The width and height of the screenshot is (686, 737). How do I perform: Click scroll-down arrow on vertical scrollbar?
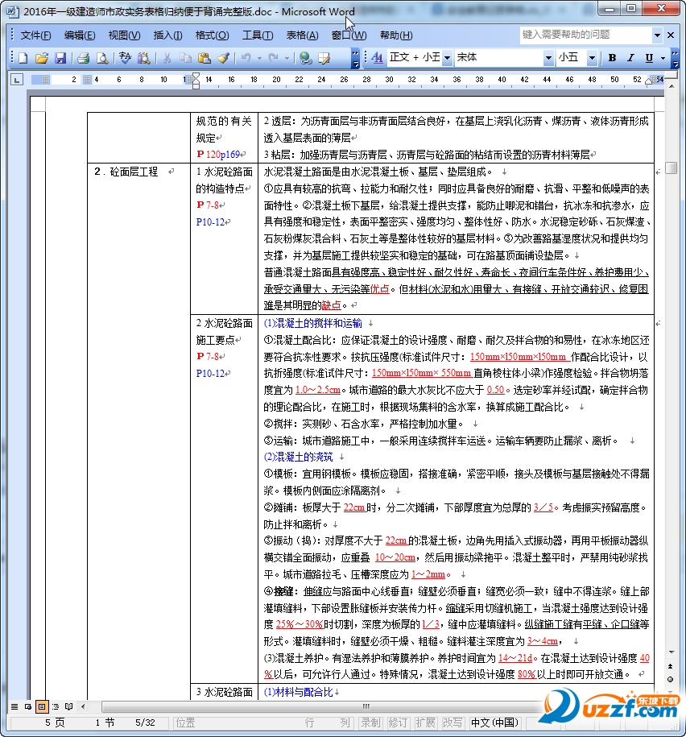click(671, 652)
